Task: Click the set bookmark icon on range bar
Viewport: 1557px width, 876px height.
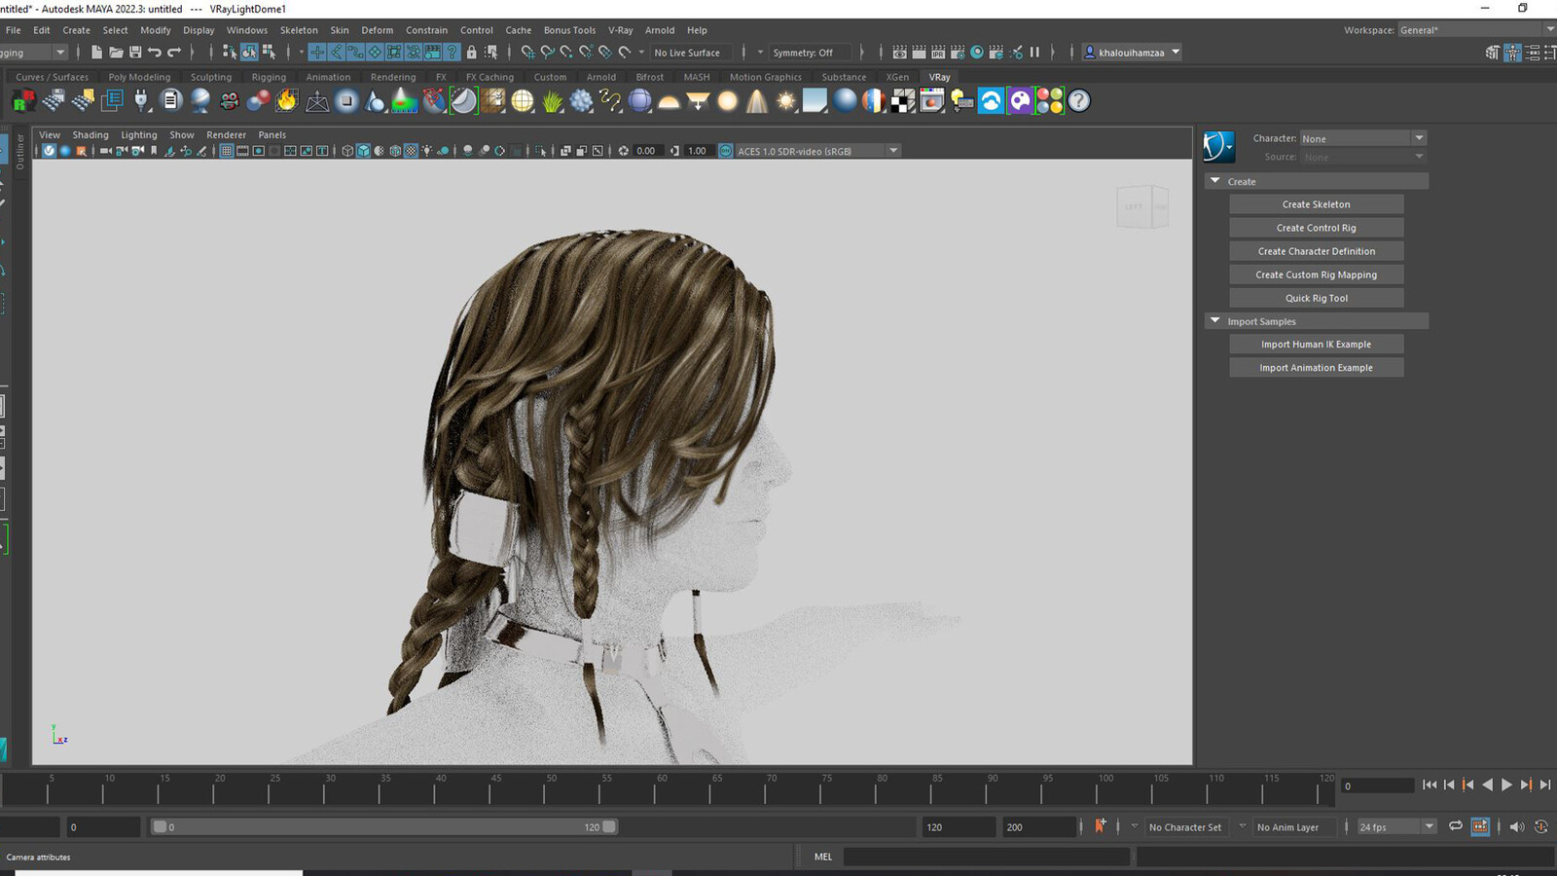Action: tap(1101, 826)
